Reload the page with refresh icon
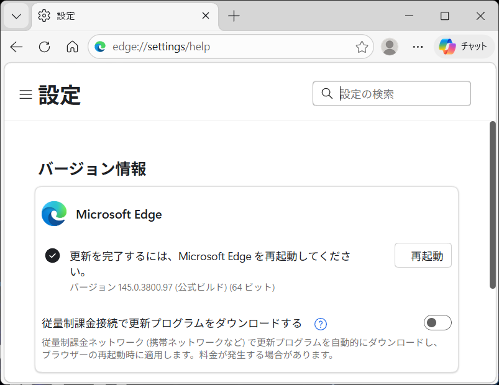This screenshot has height=385, width=499. point(45,47)
